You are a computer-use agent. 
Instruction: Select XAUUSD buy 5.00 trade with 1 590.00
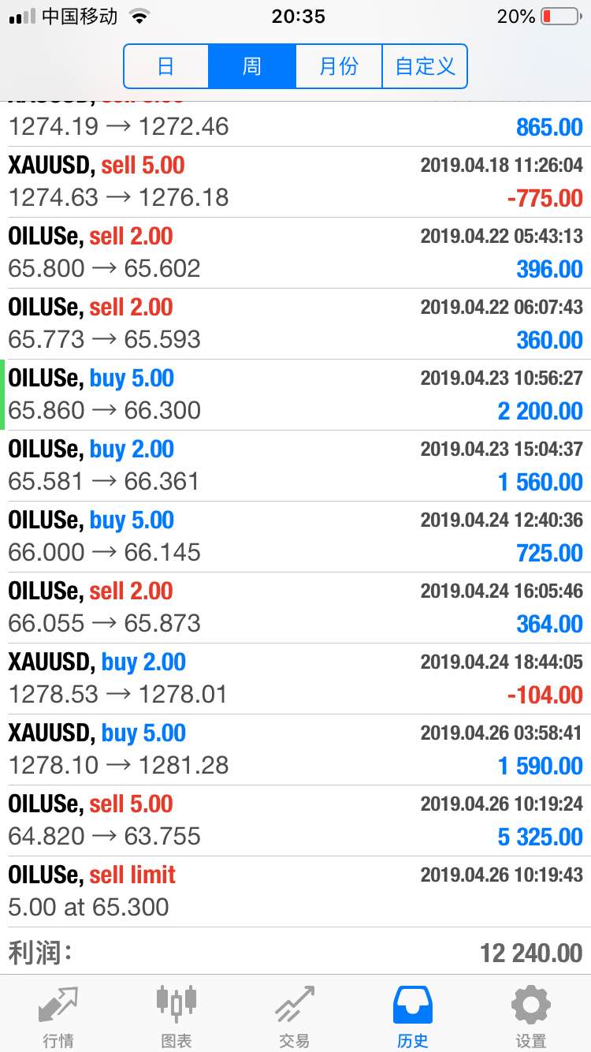[295, 750]
